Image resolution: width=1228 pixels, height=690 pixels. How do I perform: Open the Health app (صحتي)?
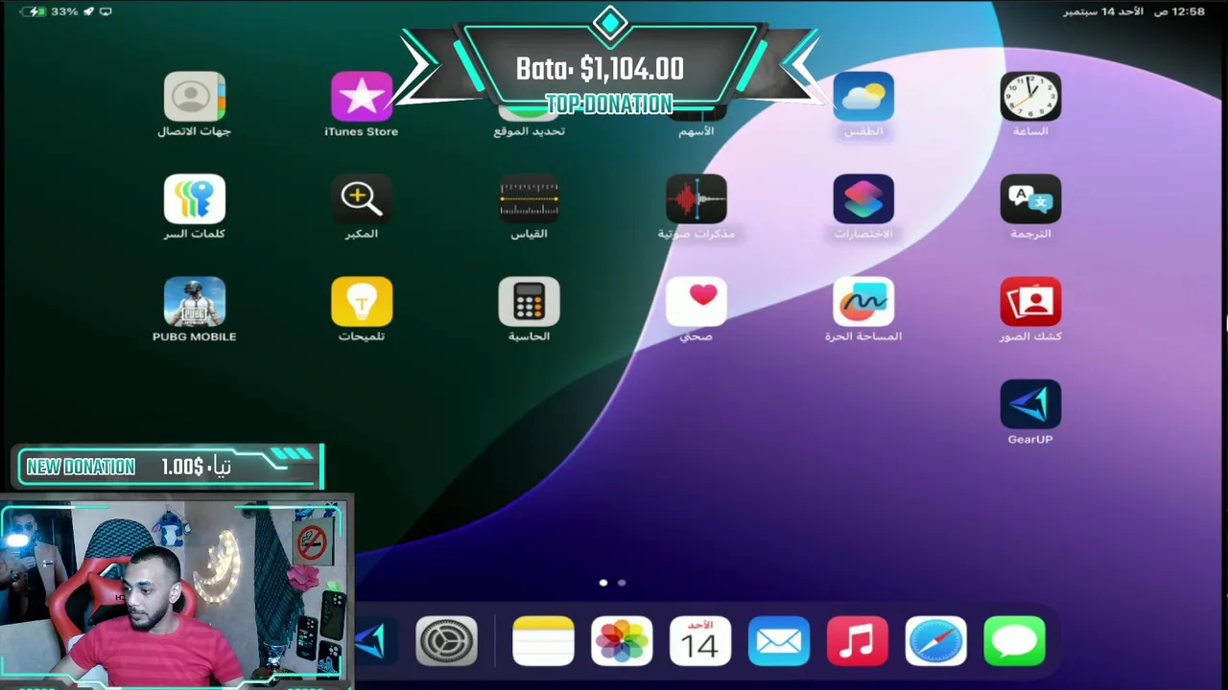[x=697, y=301]
